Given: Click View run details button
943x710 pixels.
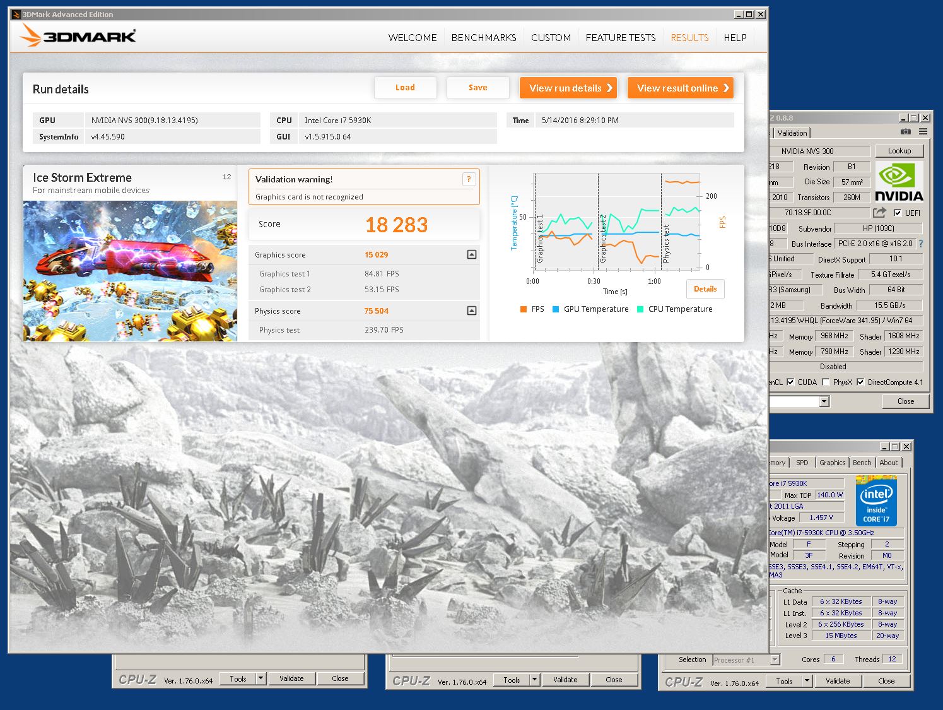Looking at the screenshot, I should click(x=568, y=88).
